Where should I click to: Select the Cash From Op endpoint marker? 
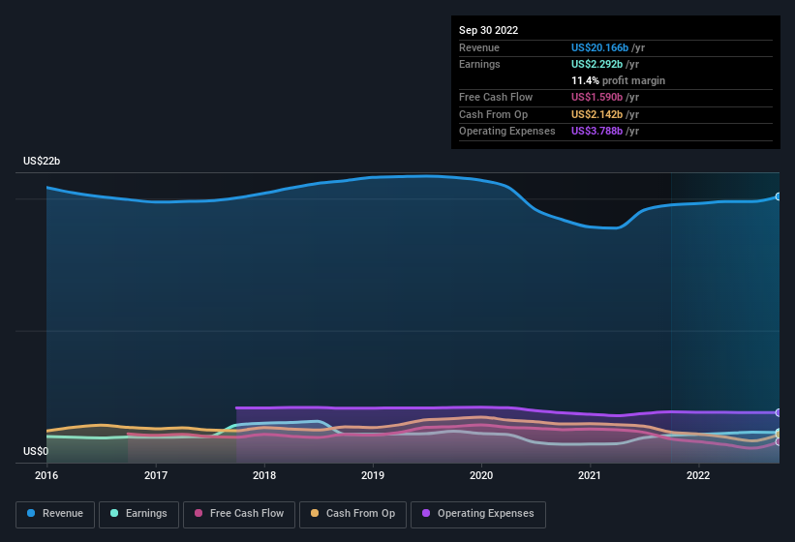[x=779, y=435]
